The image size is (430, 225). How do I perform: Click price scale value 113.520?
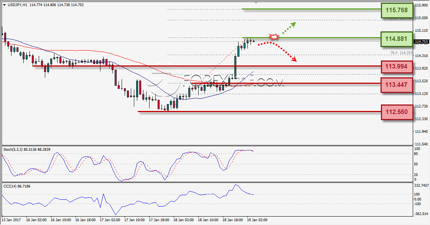pos(422,81)
